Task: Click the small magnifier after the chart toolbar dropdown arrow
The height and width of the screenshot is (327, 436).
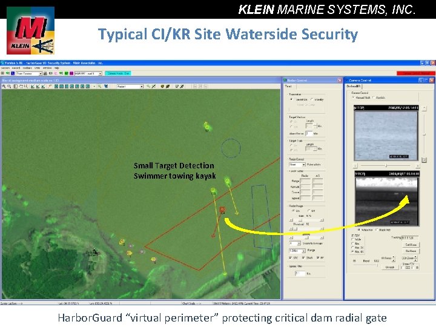Action: pos(99,87)
